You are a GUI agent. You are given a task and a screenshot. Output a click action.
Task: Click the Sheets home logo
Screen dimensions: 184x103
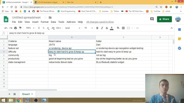6,19
